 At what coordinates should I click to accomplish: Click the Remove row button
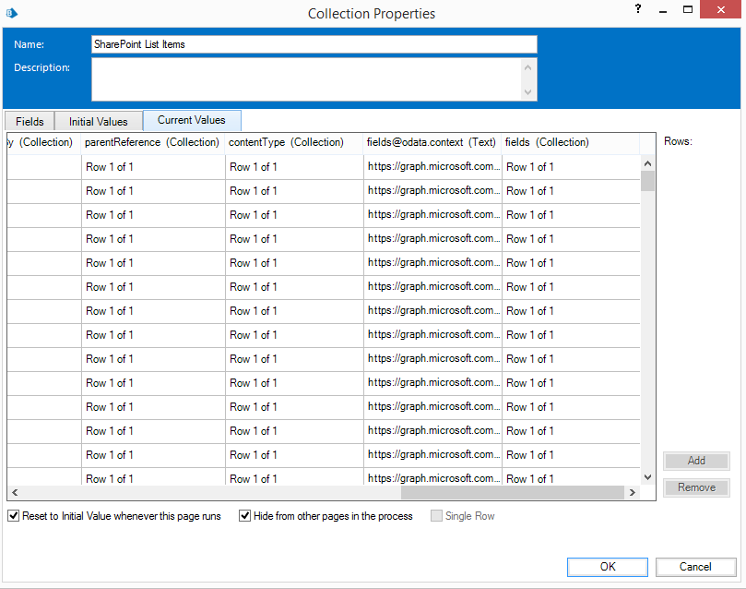point(696,487)
